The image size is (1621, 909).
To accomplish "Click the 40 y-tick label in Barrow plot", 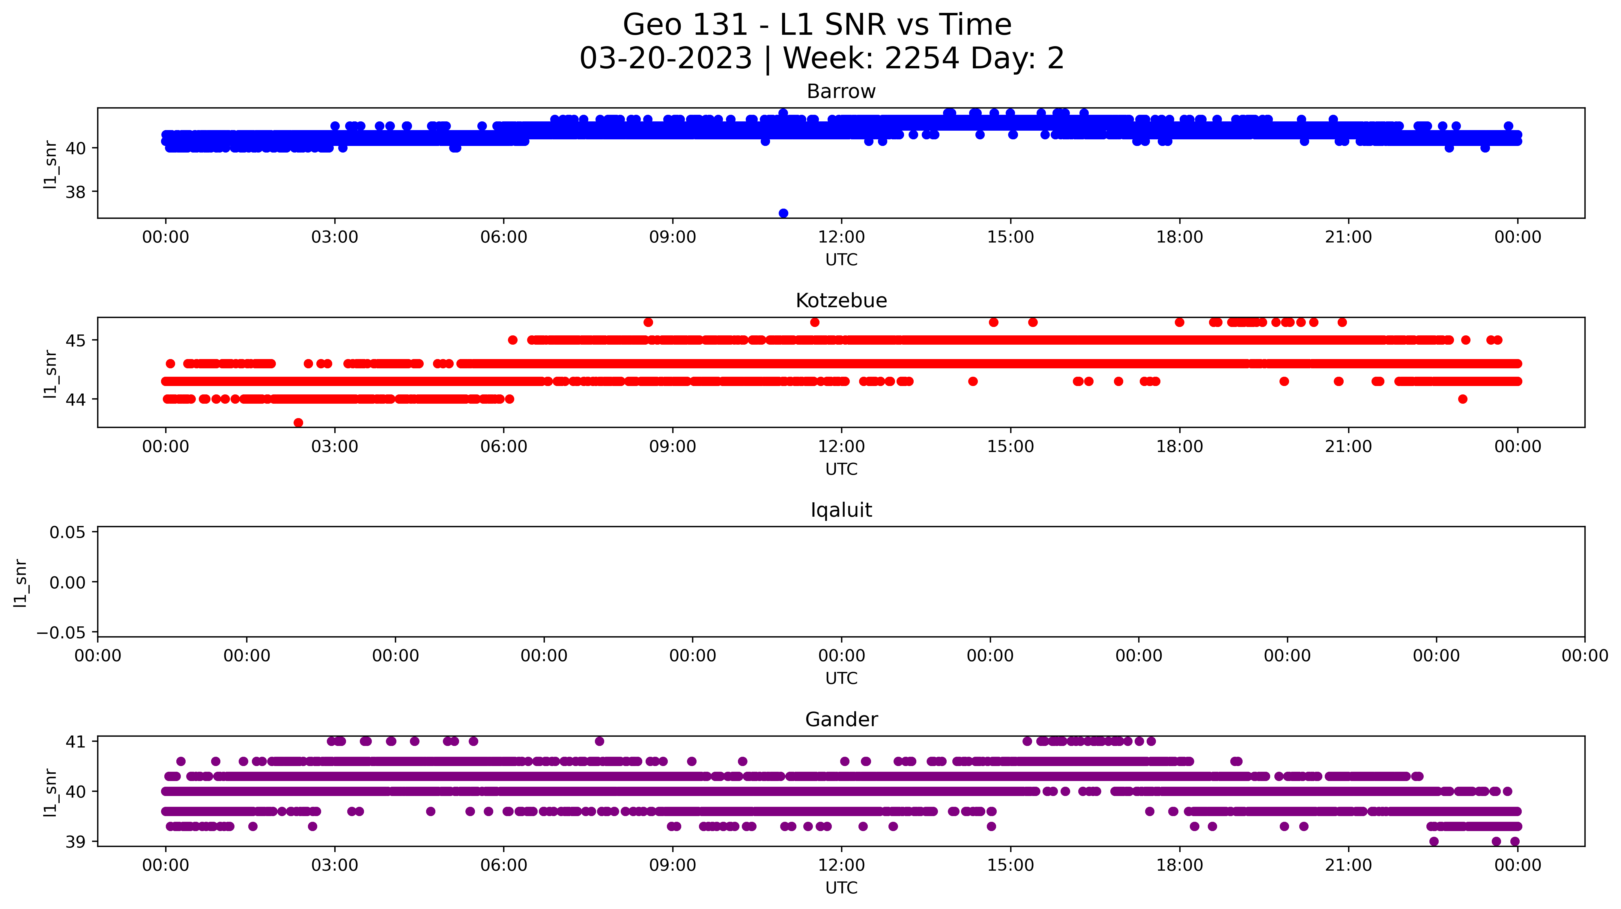I will (x=76, y=148).
